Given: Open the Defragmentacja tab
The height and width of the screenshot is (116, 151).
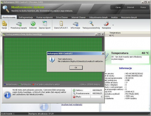Looking at the screenshot, I should (26, 17).
